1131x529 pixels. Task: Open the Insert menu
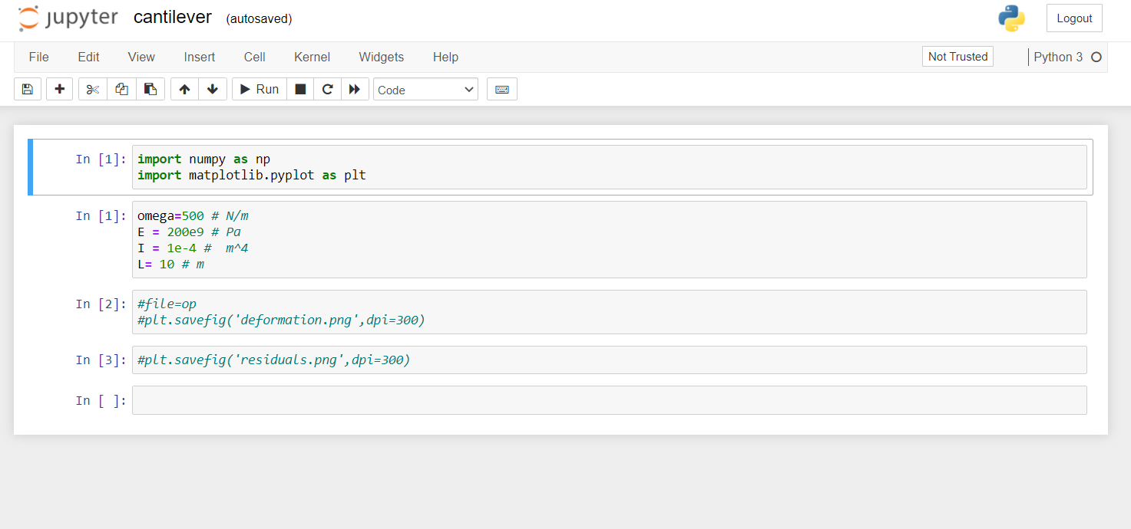click(x=200, y=57)
